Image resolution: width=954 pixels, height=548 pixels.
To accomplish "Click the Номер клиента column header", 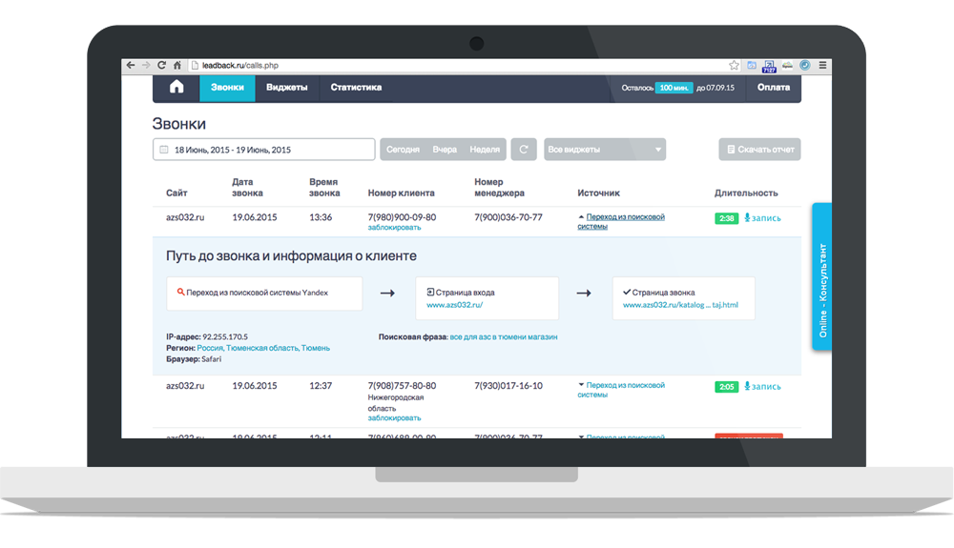I will [401, 193].
